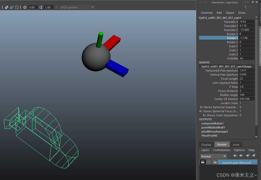The width and height of the screenshot is (261, 180).
Task: Click the Translate X value field
Action: [246, 22]
